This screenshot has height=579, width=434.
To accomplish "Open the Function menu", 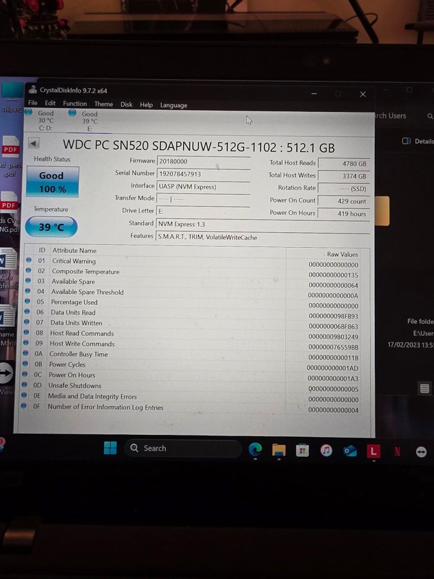I will (75, 104).
